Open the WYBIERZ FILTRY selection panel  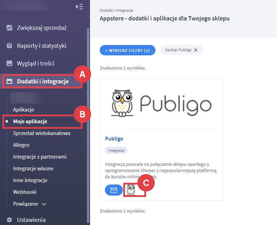(127, 50)
